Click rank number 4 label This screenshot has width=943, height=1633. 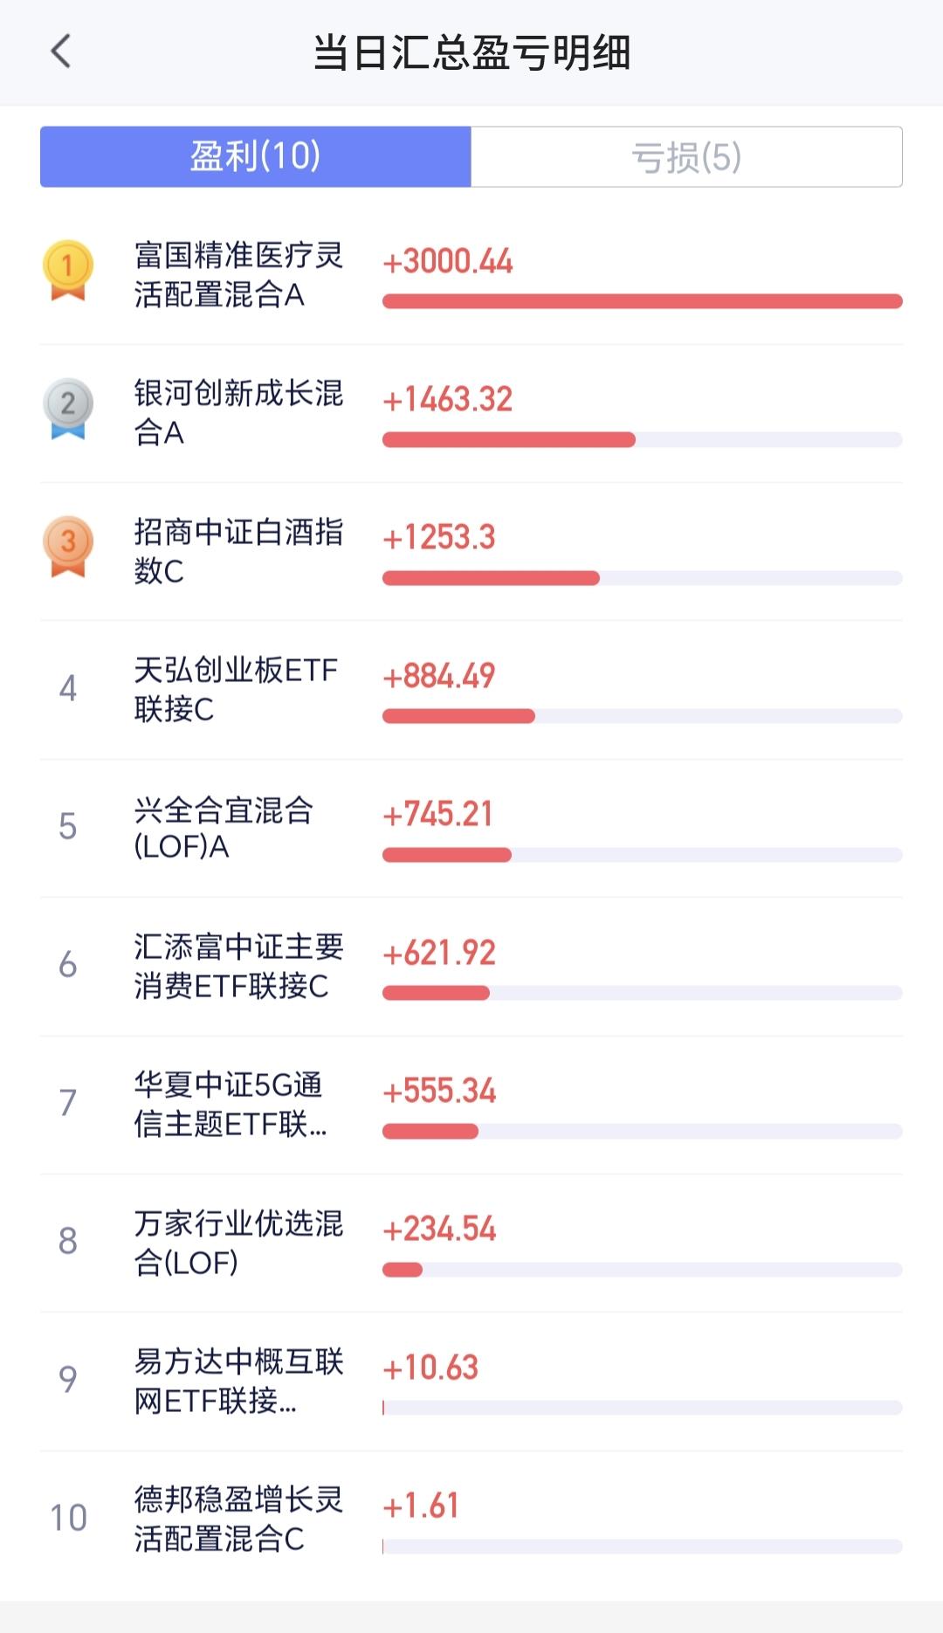pyautogui.click(x=68, y=688)
